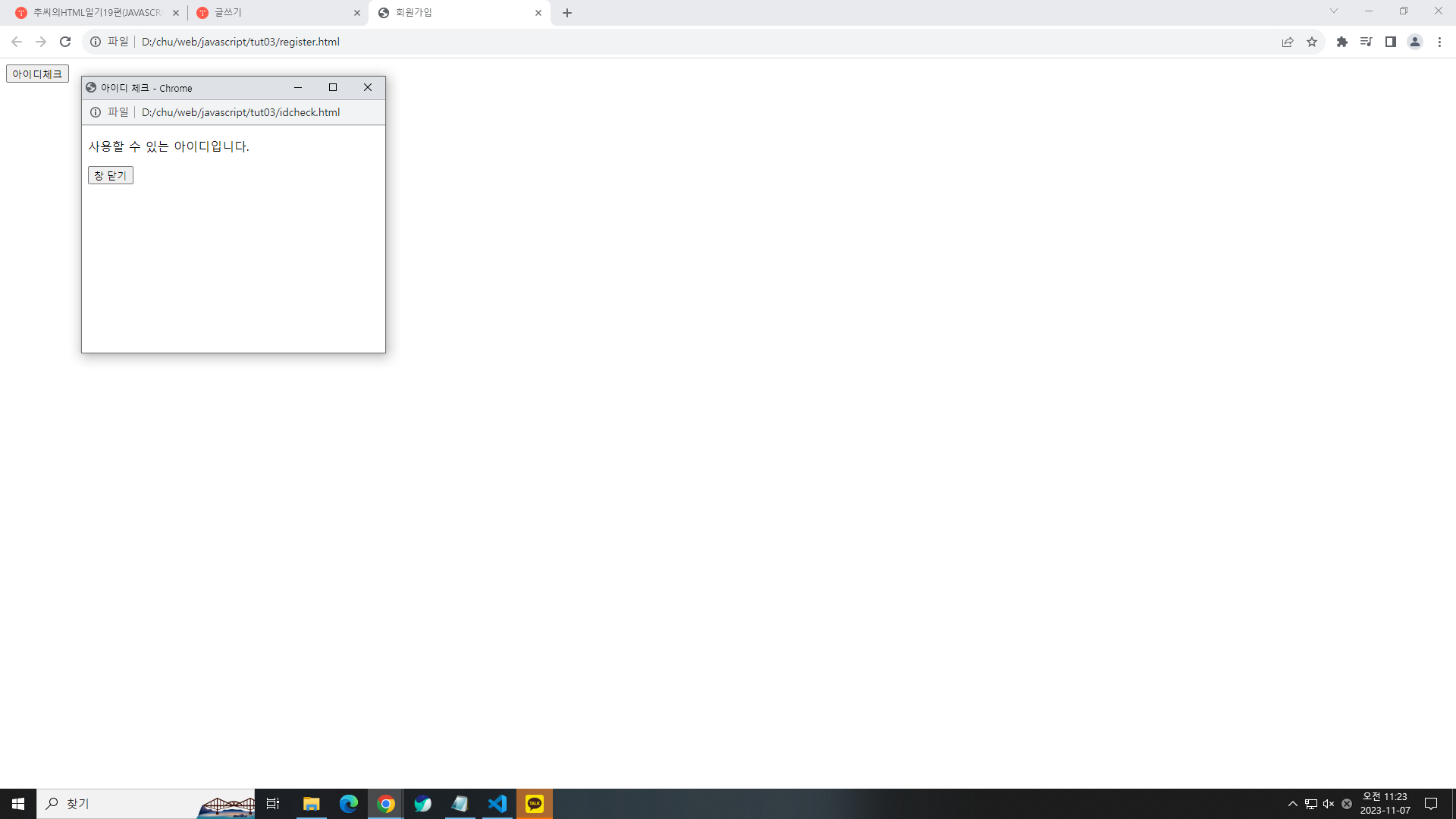Open Visual Studio Code from taskbar
Viewport: 1456px width, 819px height.
pos(497,804)
